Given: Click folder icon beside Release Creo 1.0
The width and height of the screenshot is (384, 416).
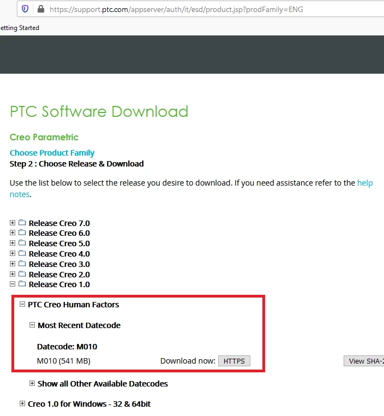Looking at the screenshot, I should 22,284.
